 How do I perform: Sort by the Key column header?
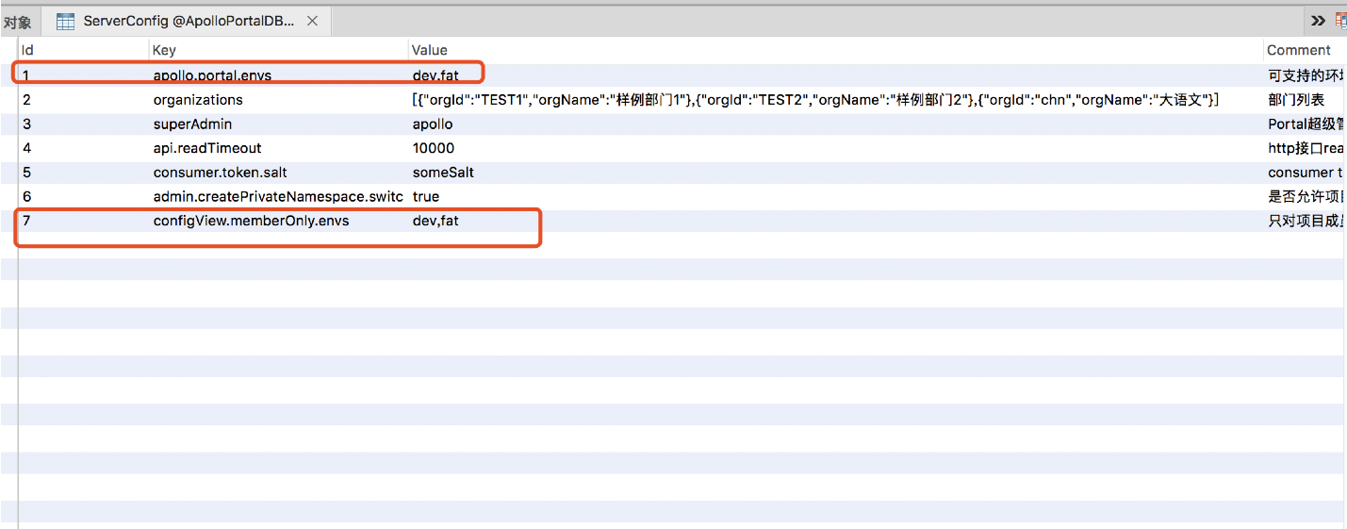coord(278,50)
